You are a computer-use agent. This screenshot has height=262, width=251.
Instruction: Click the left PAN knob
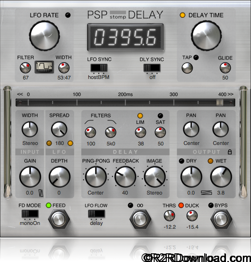191,130
